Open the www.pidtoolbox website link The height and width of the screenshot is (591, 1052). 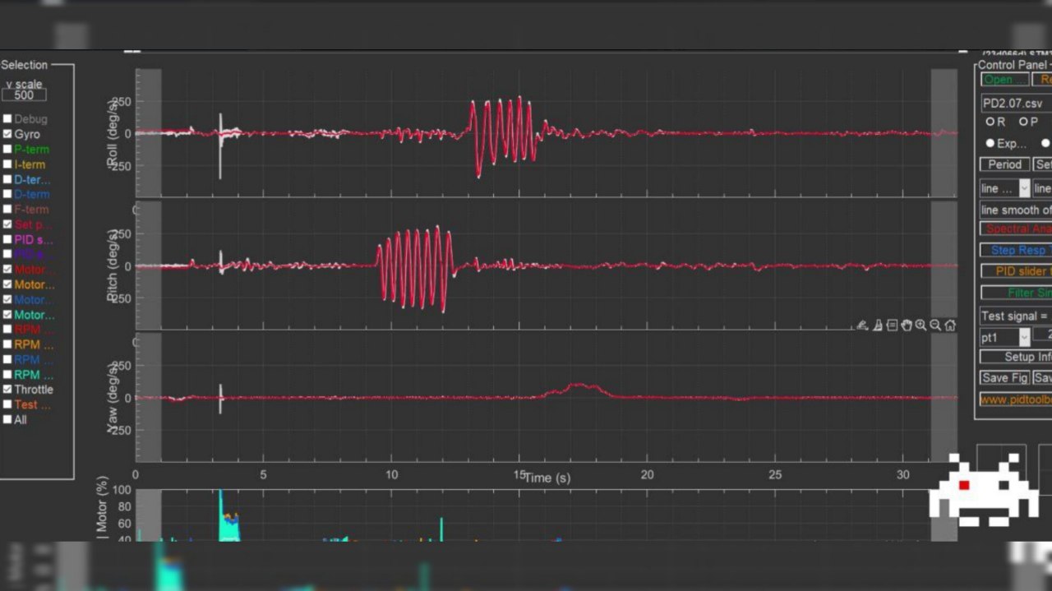pyautogui.click(x=1016, y=399)
